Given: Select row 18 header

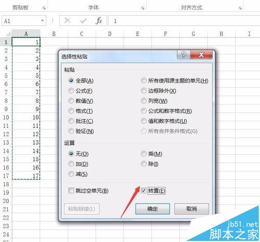Looking at the screenshot, I should tap(6, 184).
